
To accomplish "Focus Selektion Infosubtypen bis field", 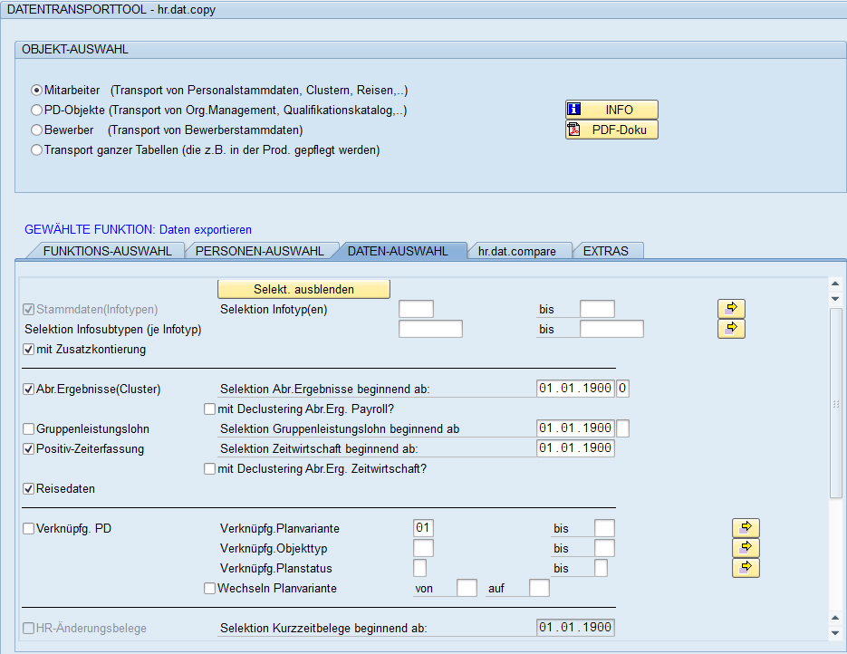I will [612, 329].
